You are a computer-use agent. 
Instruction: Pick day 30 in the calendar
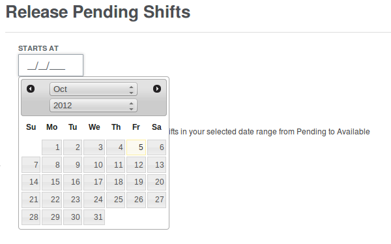[72, 217]
